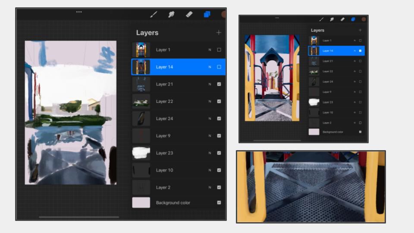
Task: Open blend mode N for large Layer 22
Action: pos(210,101)
